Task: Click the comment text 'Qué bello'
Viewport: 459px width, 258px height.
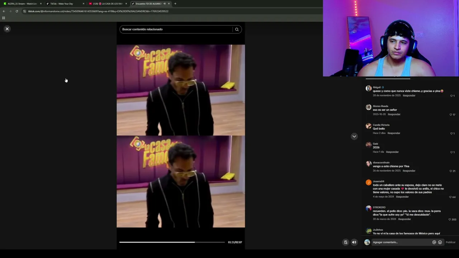Action: coord(379,129)
